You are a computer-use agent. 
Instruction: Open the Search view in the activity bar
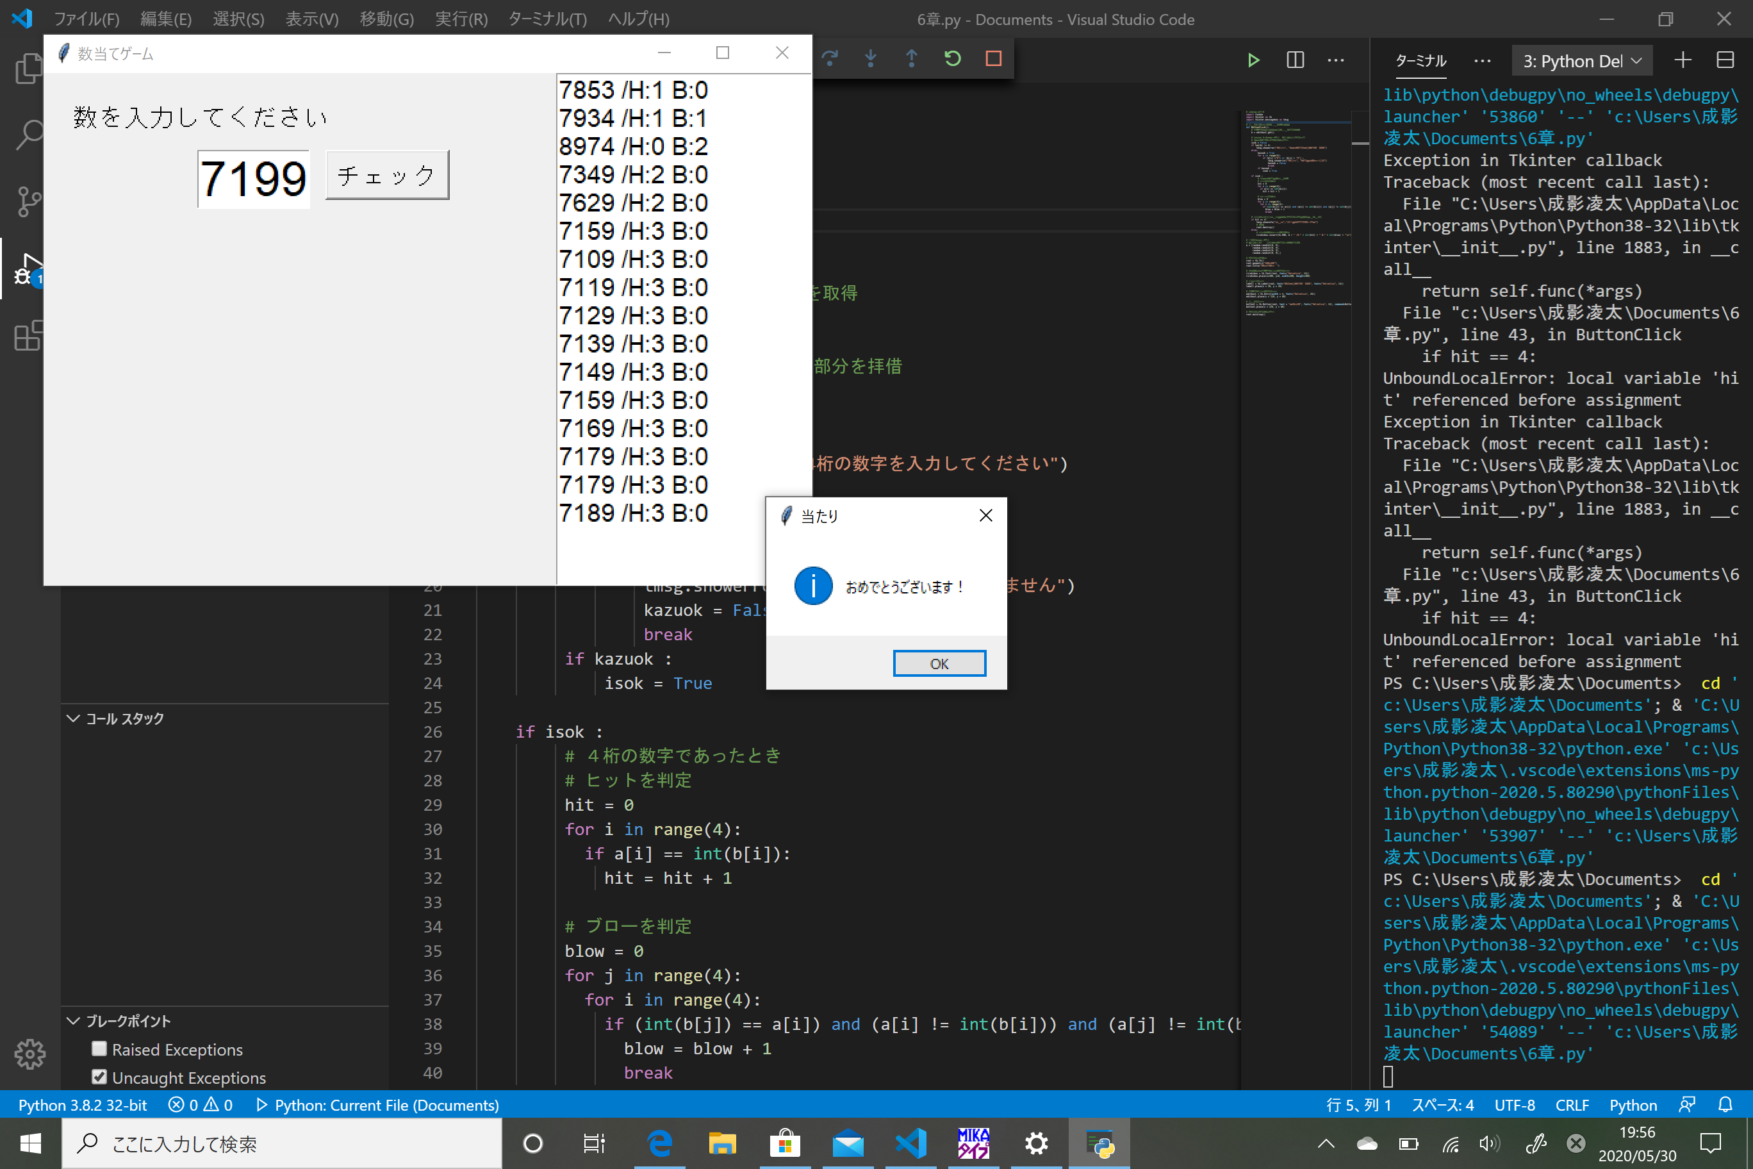point(28,135)
